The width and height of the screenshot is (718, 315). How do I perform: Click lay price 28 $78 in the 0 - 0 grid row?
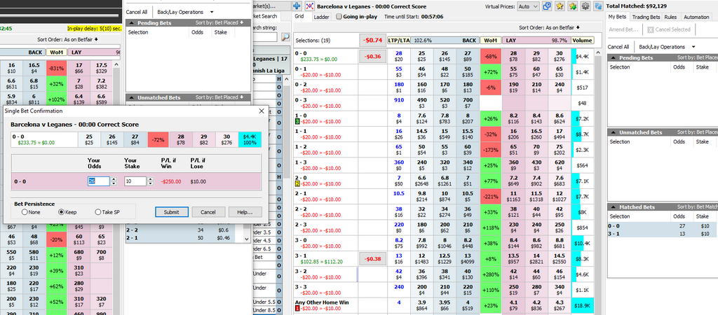[x=513, y=56]
